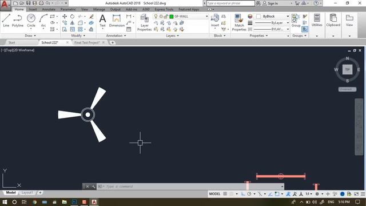
Task: Open Customization menu in status bar
Action: point(363,194)
